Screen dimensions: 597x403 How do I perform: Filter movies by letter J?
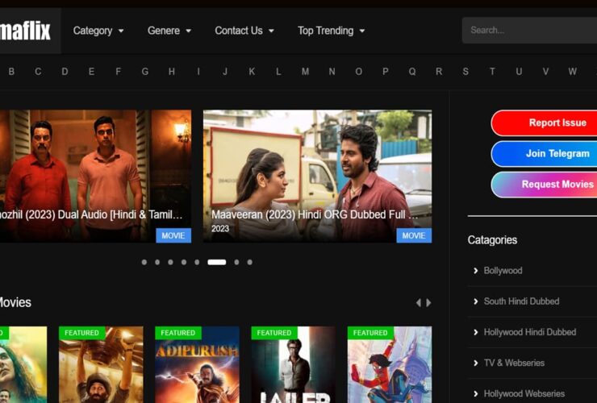[x=225, y=72]
